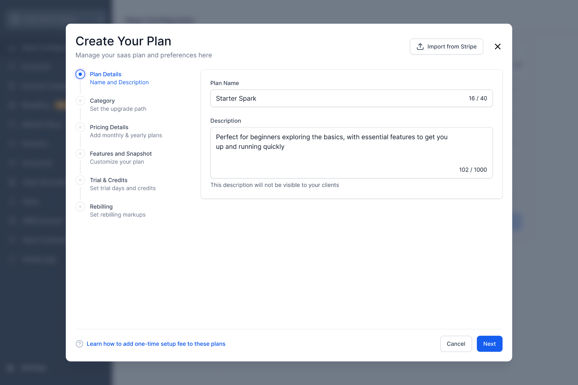Click the Trial & Credits step circle

click(80, 180)
